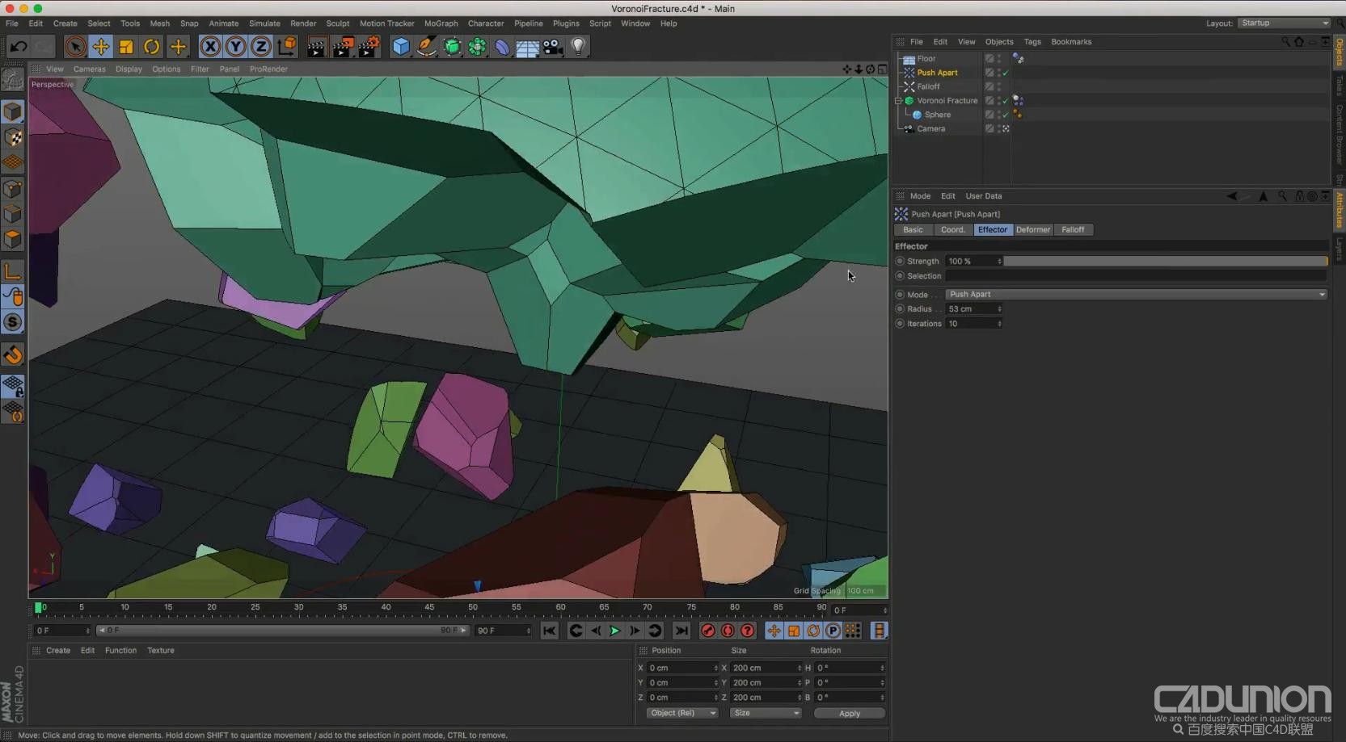Click the timeline preview range bar
1346x742 pixels.
pos(282,631)
